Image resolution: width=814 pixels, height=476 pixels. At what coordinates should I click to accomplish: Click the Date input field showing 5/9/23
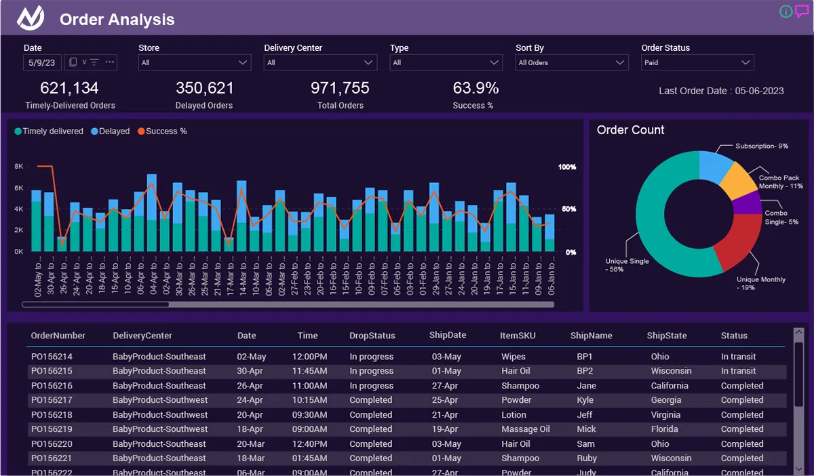[42, 62]
